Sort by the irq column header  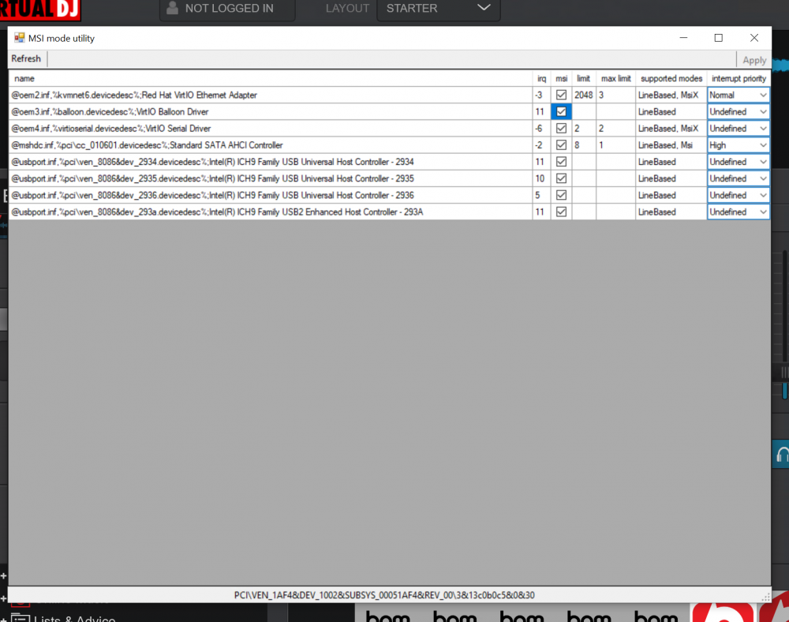click(x=541, y=78)
